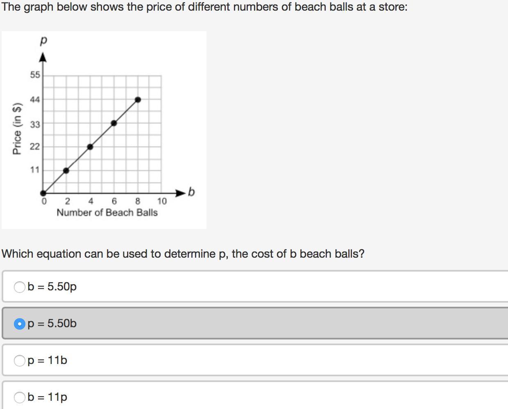
Task: Click the "p = 11b" answer label text
Action: click(x=48, y=360)
